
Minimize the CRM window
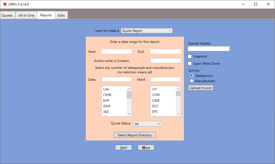[x=243, y=4]
